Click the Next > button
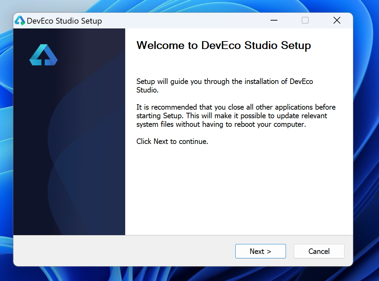The width and height of the screenshot is (379, 281). (260, 251)
